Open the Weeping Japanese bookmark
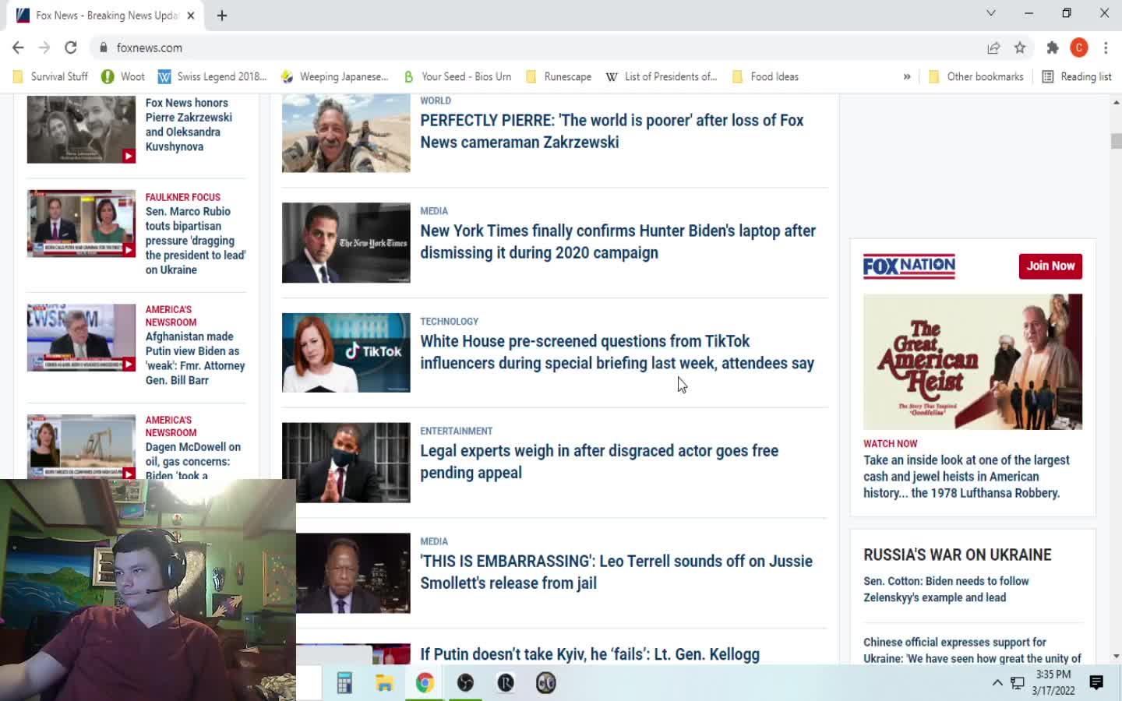1122x701 pixels. pyautogui.click(x=334, y=76)
